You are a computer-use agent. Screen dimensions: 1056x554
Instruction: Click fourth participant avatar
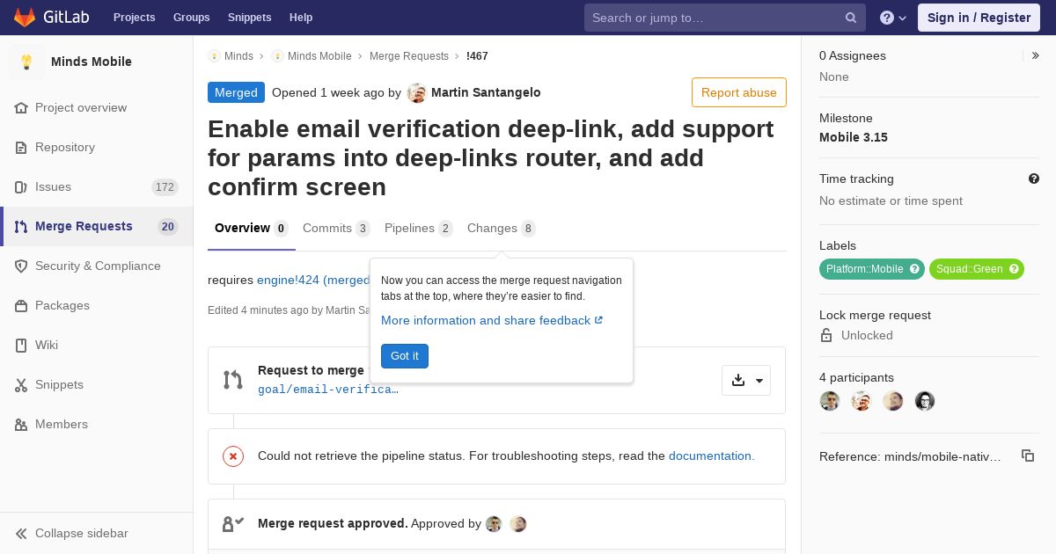(x=925, y=401)
